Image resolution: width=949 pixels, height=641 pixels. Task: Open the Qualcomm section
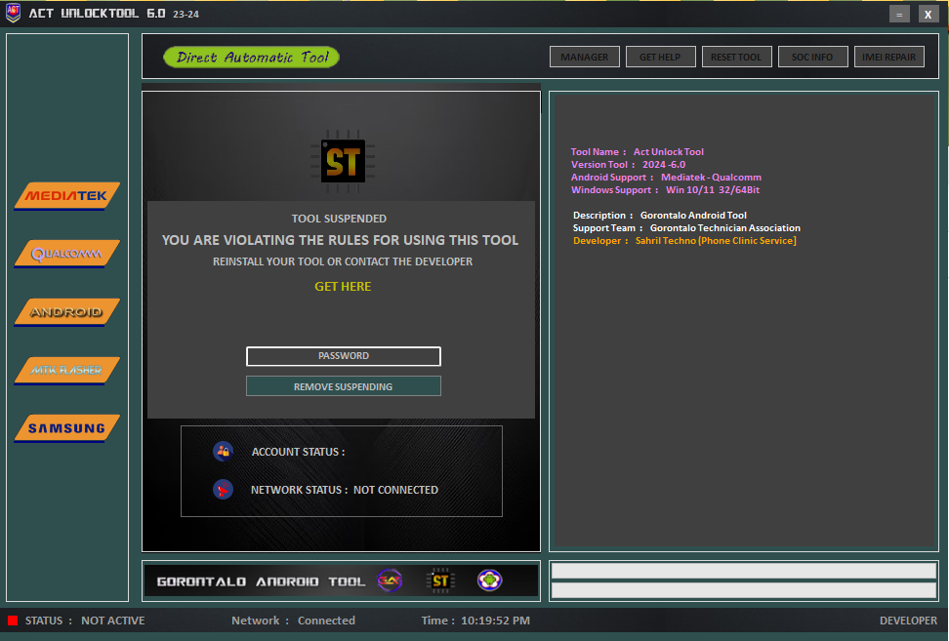tap(66, 254)
